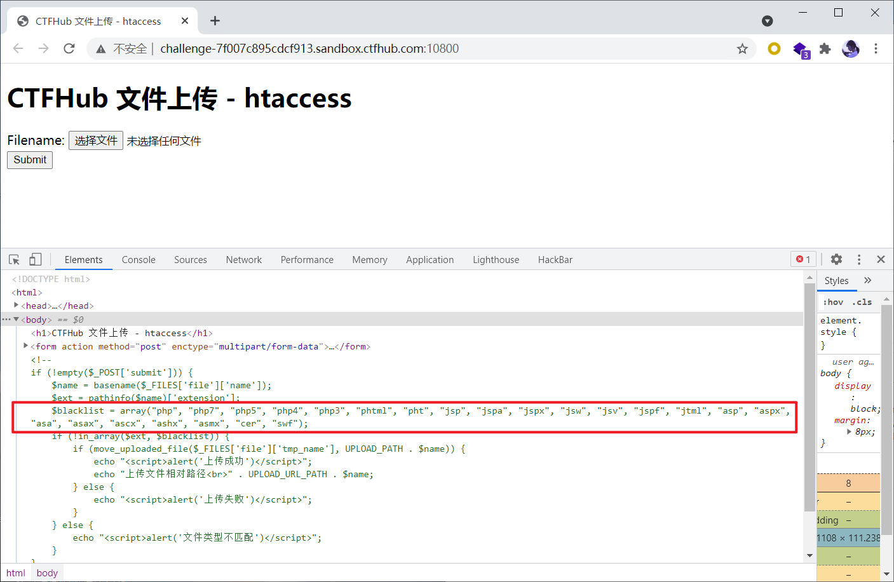Click the Elements panel scrollbar up arrow
This screenshot has width=894, height=582.
pyautogui.click(x=809, y=278)
